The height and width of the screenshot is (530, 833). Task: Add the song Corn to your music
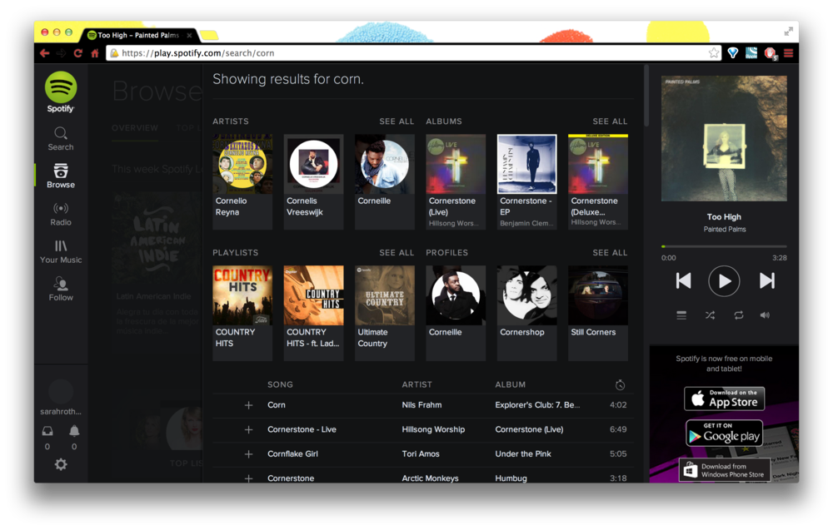[248, 405]
